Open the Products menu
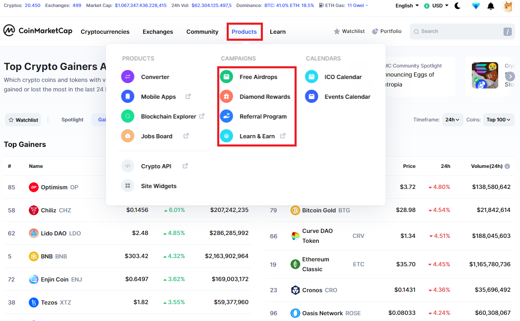Image resolution: width=520 pixels, height=321 pixels. 244,32
